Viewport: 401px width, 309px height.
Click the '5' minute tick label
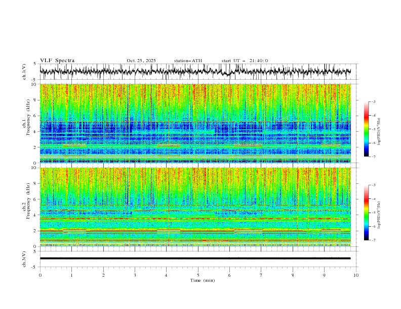(198, 275)
